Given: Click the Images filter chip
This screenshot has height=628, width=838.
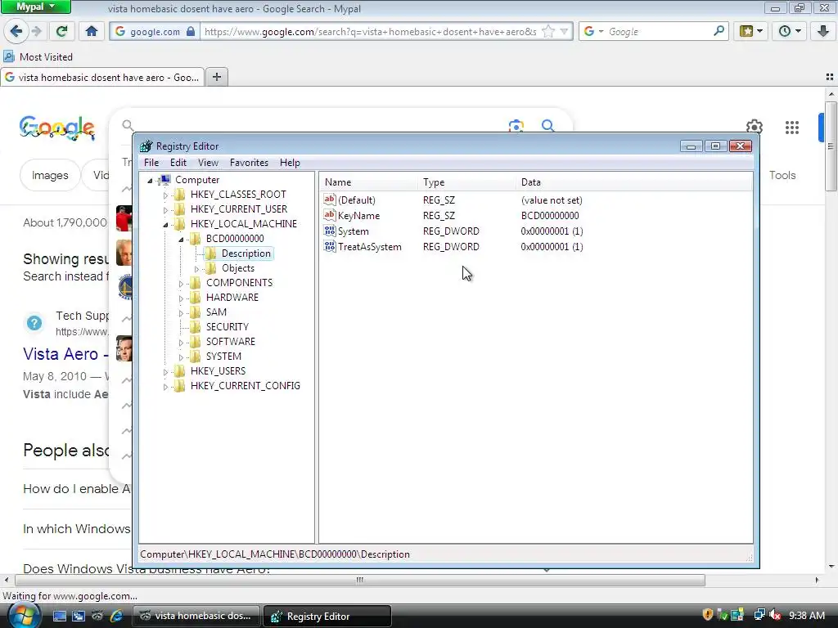Looking at the screenshot, I should pyautogui.click(x=50, y=175).
